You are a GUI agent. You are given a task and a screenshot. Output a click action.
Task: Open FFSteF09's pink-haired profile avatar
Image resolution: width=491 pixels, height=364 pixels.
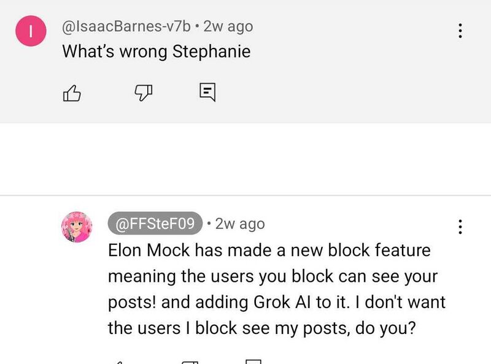click(77, 227)
